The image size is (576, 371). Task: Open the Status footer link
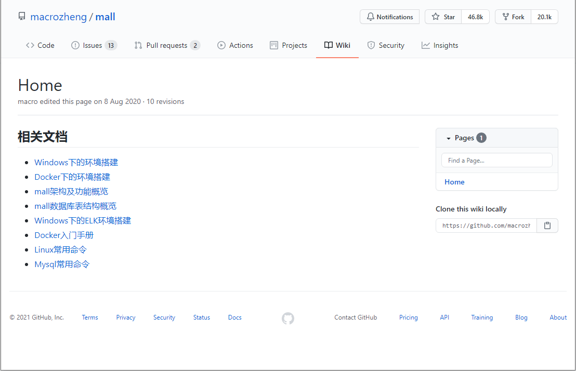[202, 317]
